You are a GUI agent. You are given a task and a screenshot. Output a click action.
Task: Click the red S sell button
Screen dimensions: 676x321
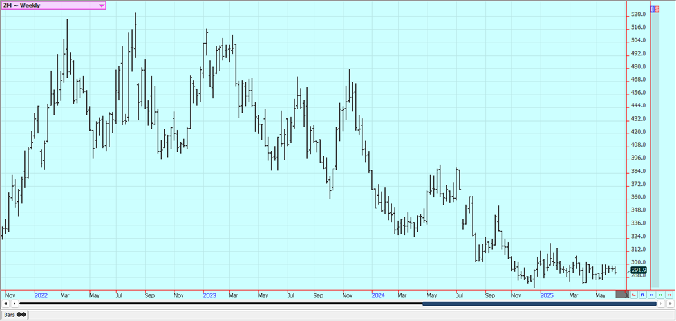point(657,8)
